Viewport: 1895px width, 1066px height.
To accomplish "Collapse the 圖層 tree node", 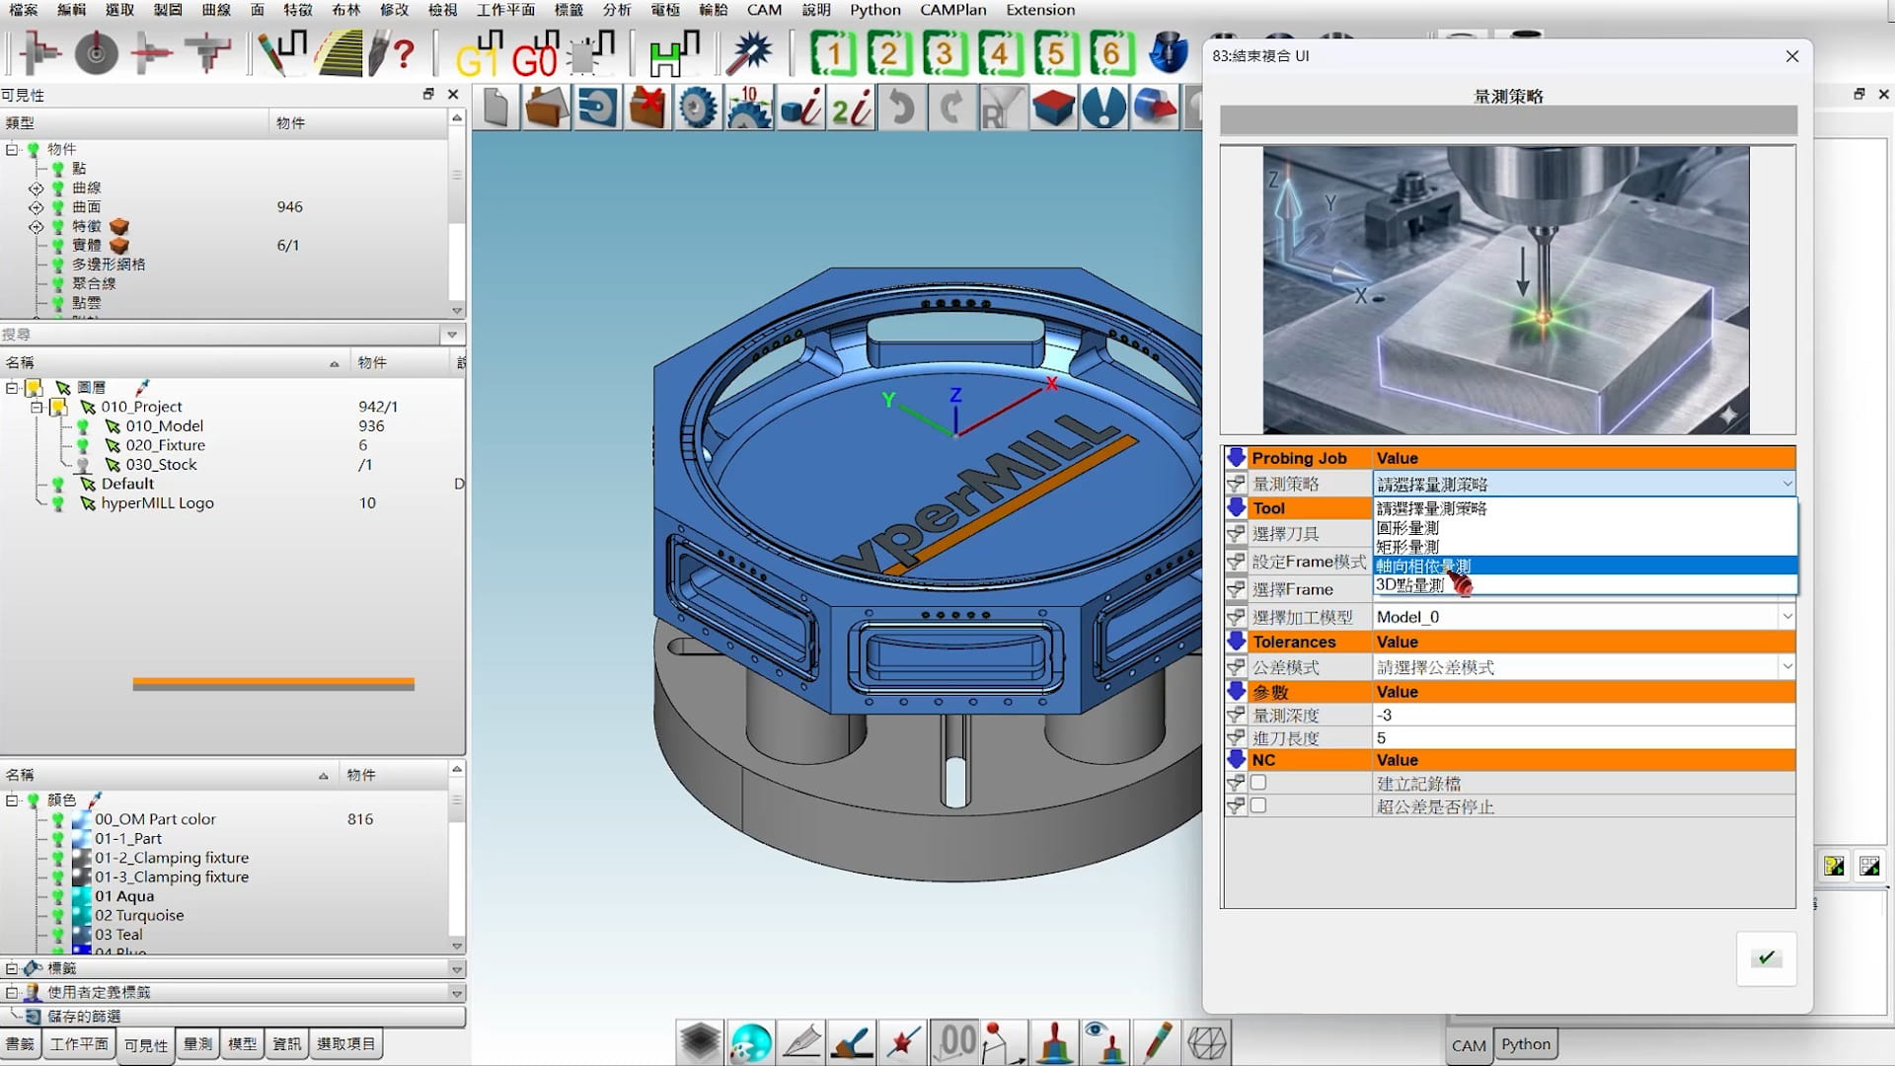I will 12,388.
